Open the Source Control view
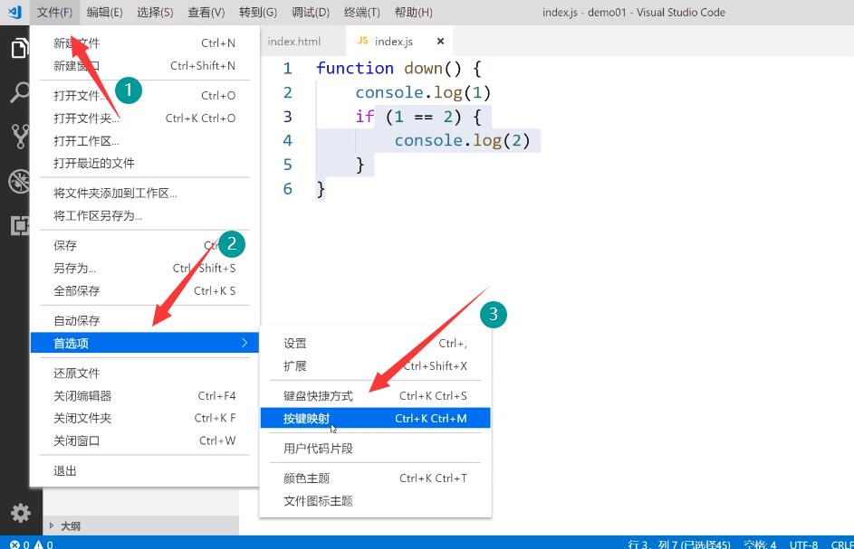Image resolution: width=854 pixels, height=549 pixels. click(20, 136)
